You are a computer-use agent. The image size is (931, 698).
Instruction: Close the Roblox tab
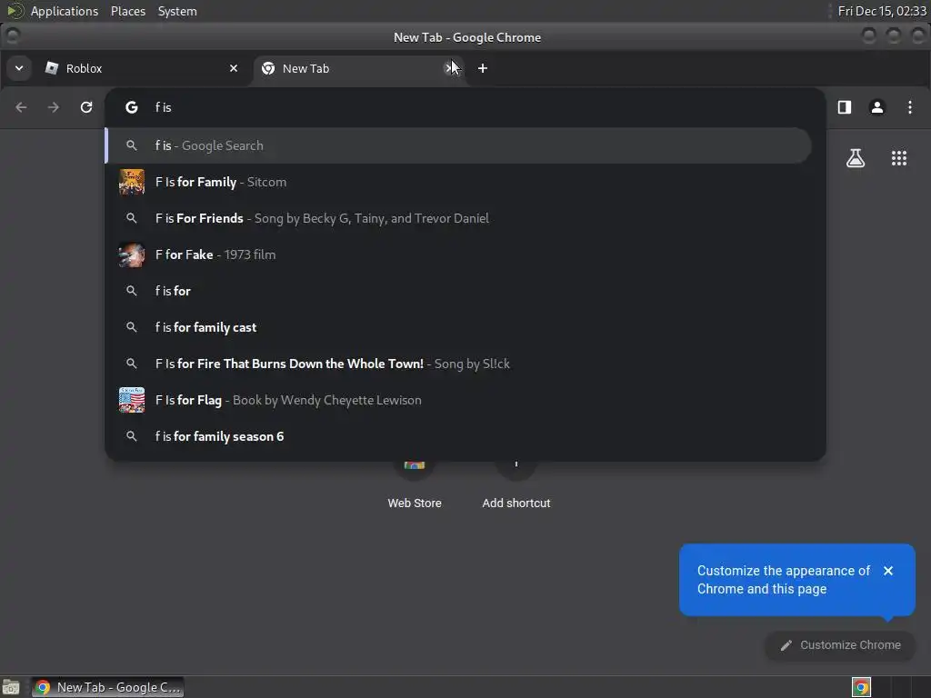tap(234, 68)
